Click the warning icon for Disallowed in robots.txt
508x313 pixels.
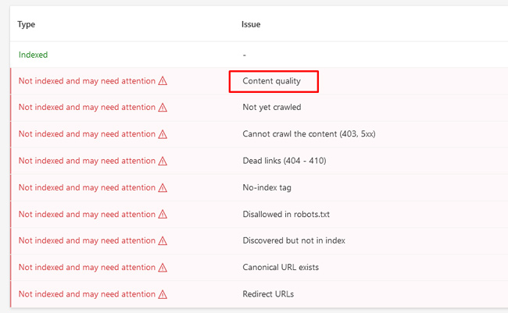163,214
